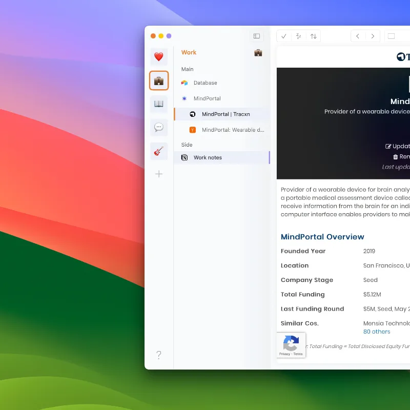Open Work notes in Side section

click(x=208, y=158)
